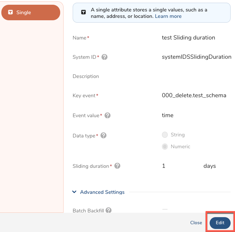Select the String data type radio
Image resolution: width=235 pixels, height=232 pixels.
(165, 135)
